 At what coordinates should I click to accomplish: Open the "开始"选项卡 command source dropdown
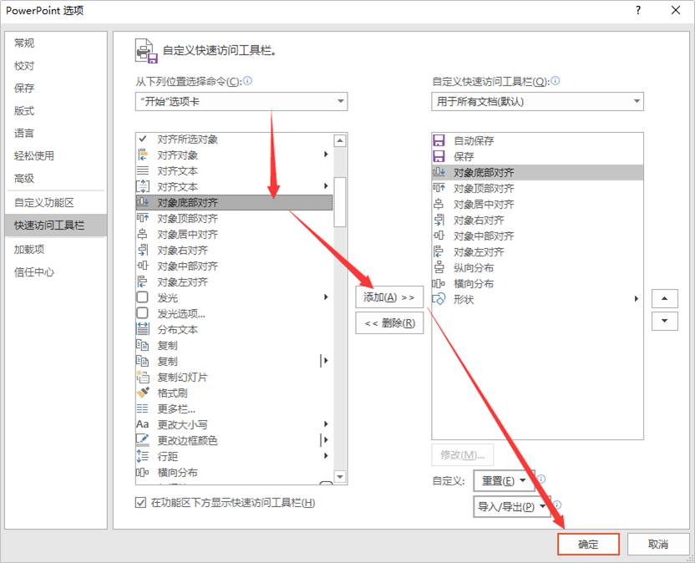[x=241, y=102]
